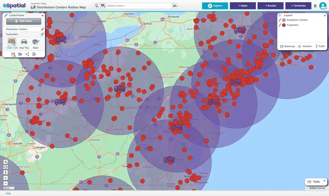Click the Distribution Centers legend symbol
Viewport: 329px width, 196px height.
click(284, 20)
